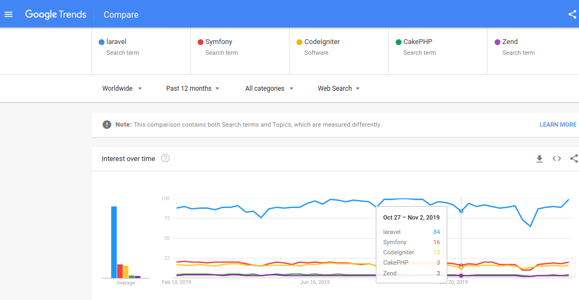Click the blue laravel average bar
Image resolution: width=579 pixels, height=300 pixels.
click(x=114, y=242)
